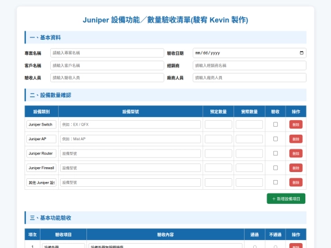Screen dimensions: 331x248
Task: Delete the Juniper Switch row
Action: [295, 124]
